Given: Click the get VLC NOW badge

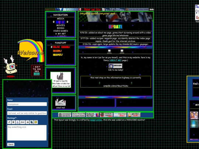Looking at the screenshot, I should pos(134,115).
